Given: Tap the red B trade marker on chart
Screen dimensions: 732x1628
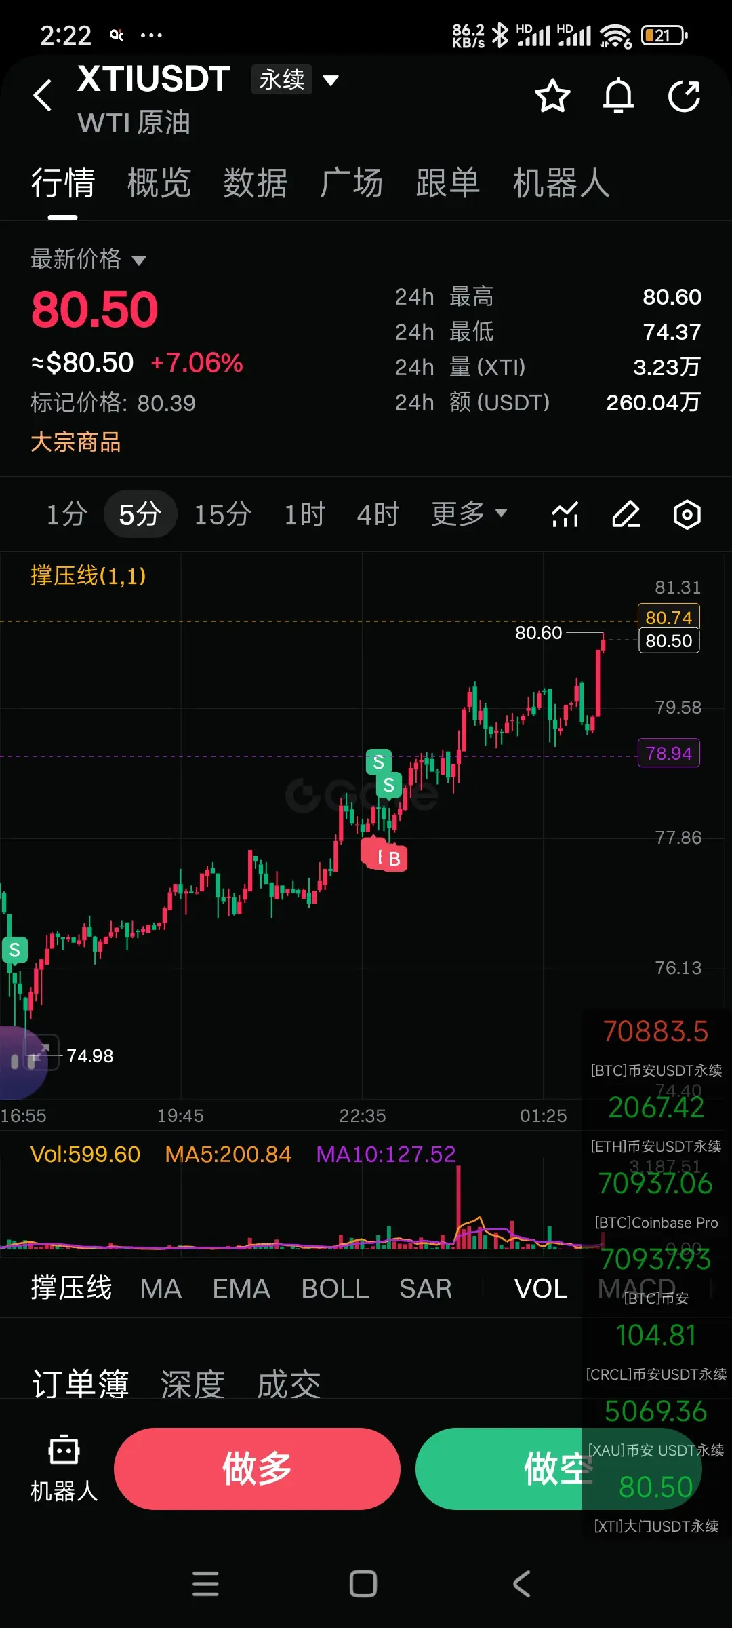Looking at the screenshot, I should 394,859.
